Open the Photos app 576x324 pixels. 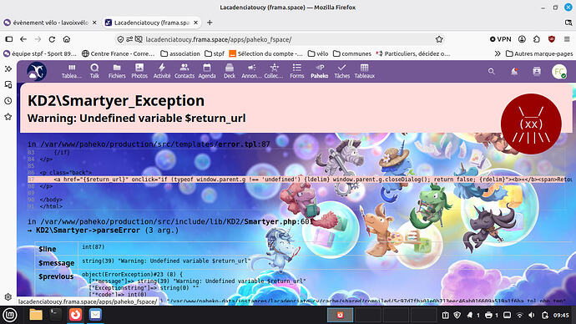point(139,71)
